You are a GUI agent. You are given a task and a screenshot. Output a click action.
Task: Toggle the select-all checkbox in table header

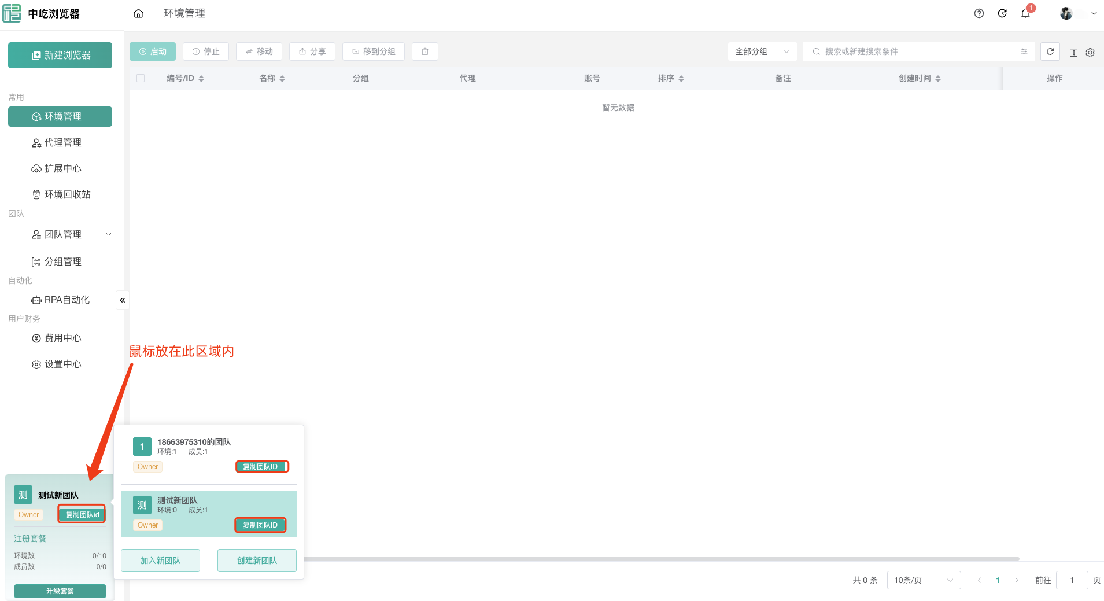coord(141,78)
